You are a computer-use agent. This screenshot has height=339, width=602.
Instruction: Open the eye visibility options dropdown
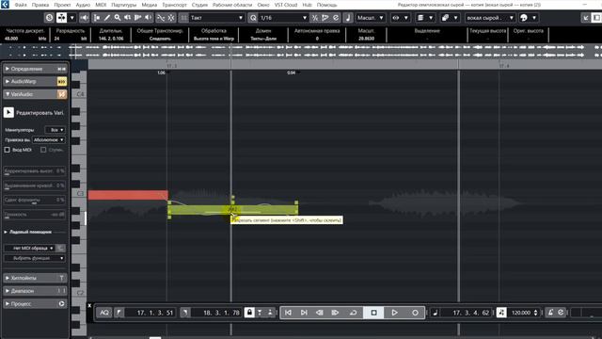click(x=400, y=18)
